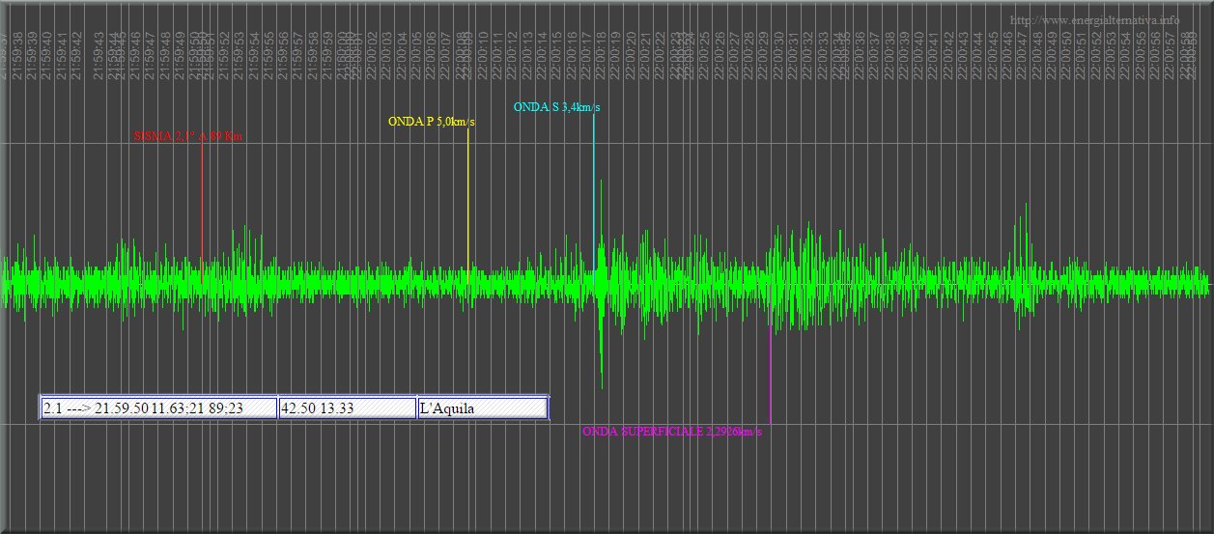
Task: Click the coordinates field '42.50 13.33'
Action: pos(347,408)
